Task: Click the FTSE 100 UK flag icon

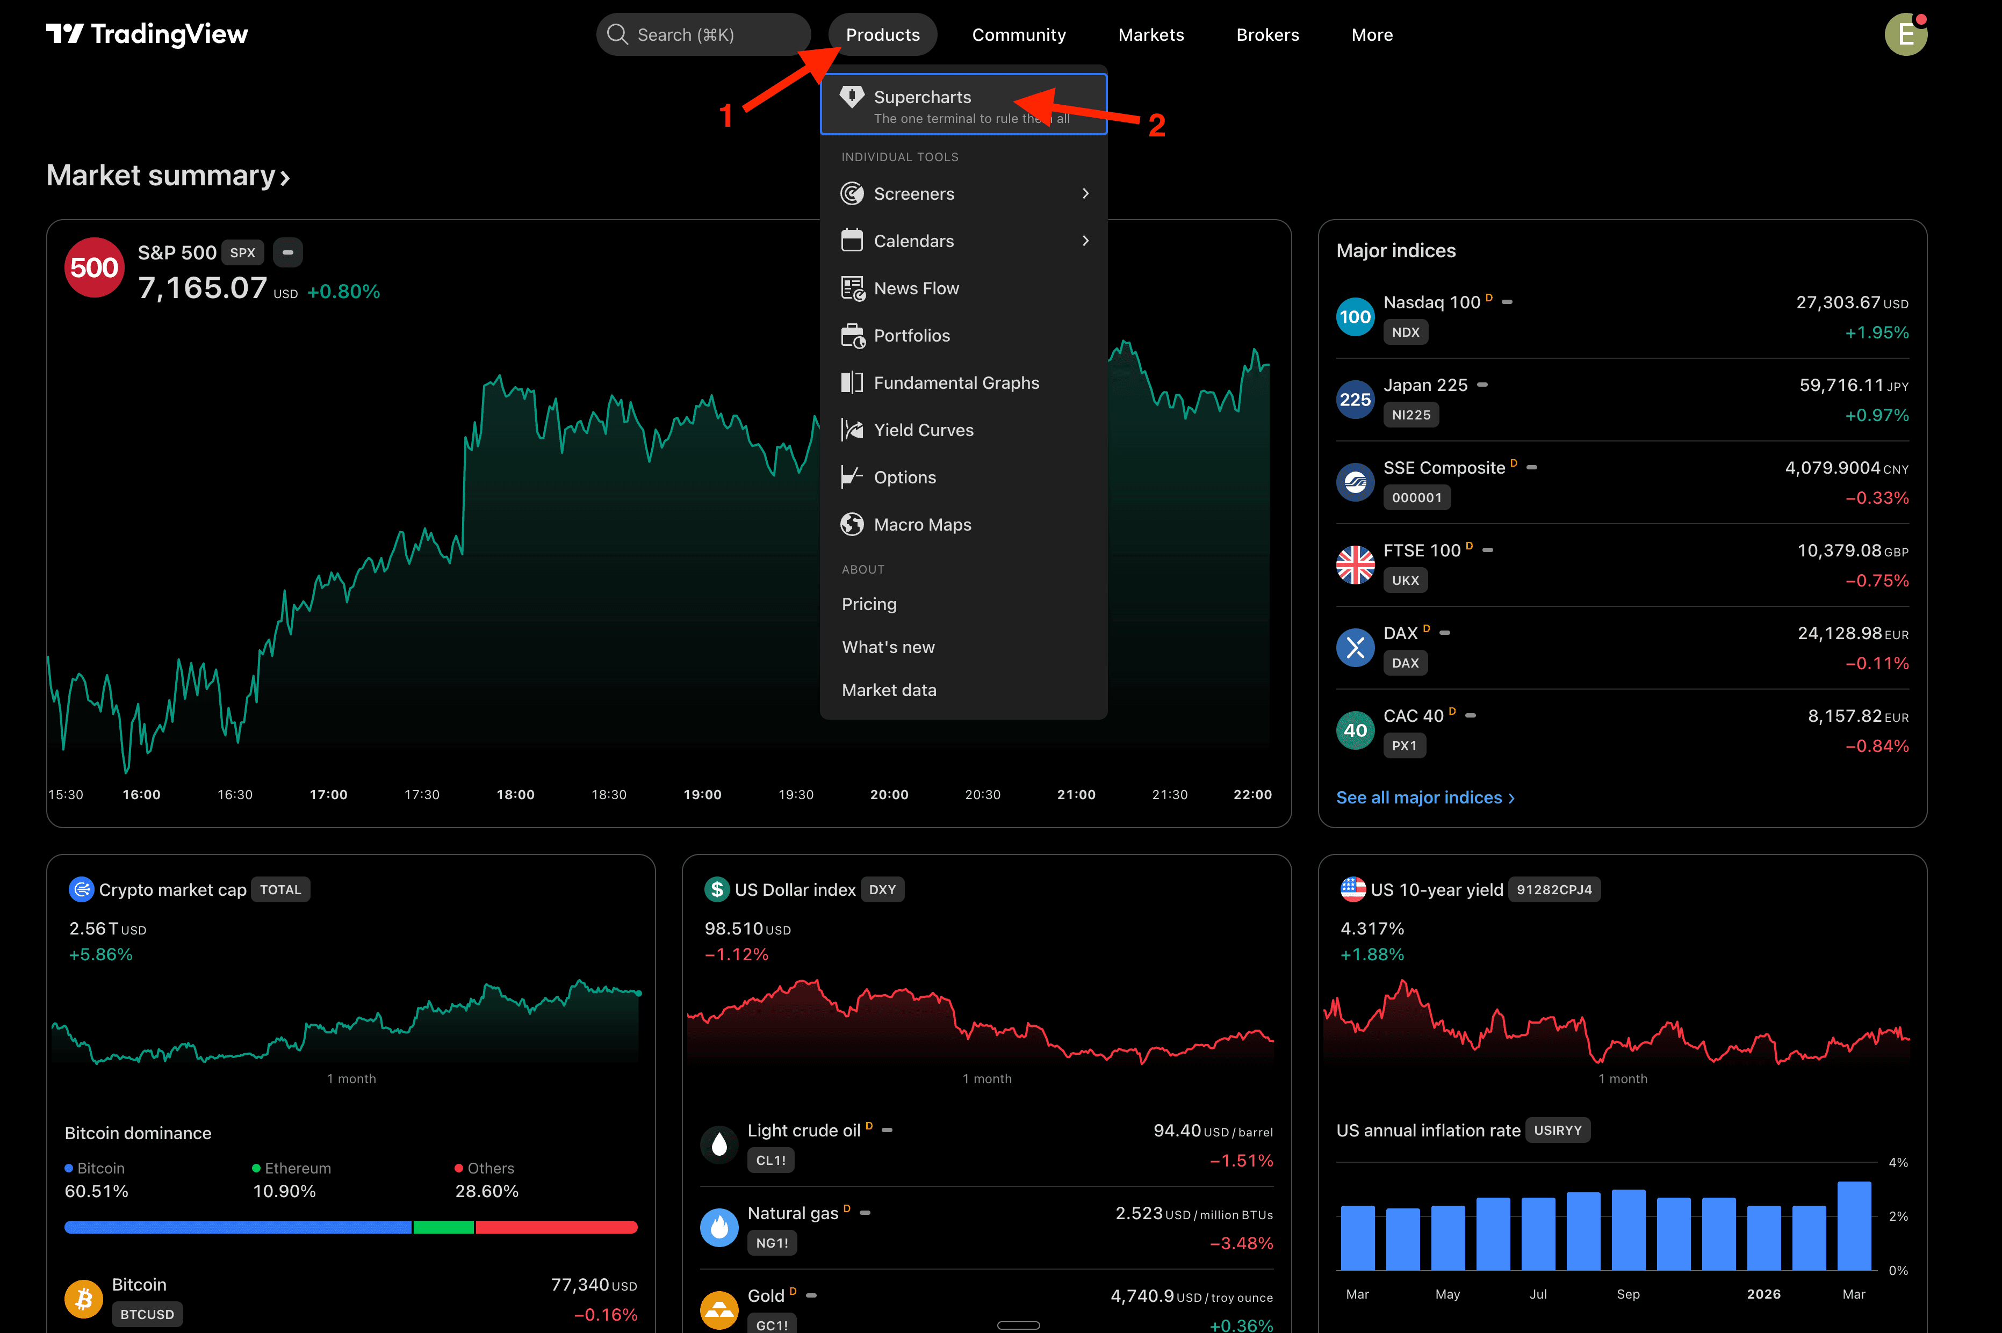Action: pos(1355,566)
